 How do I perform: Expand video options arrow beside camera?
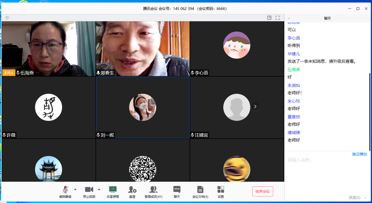coord(99,189)
